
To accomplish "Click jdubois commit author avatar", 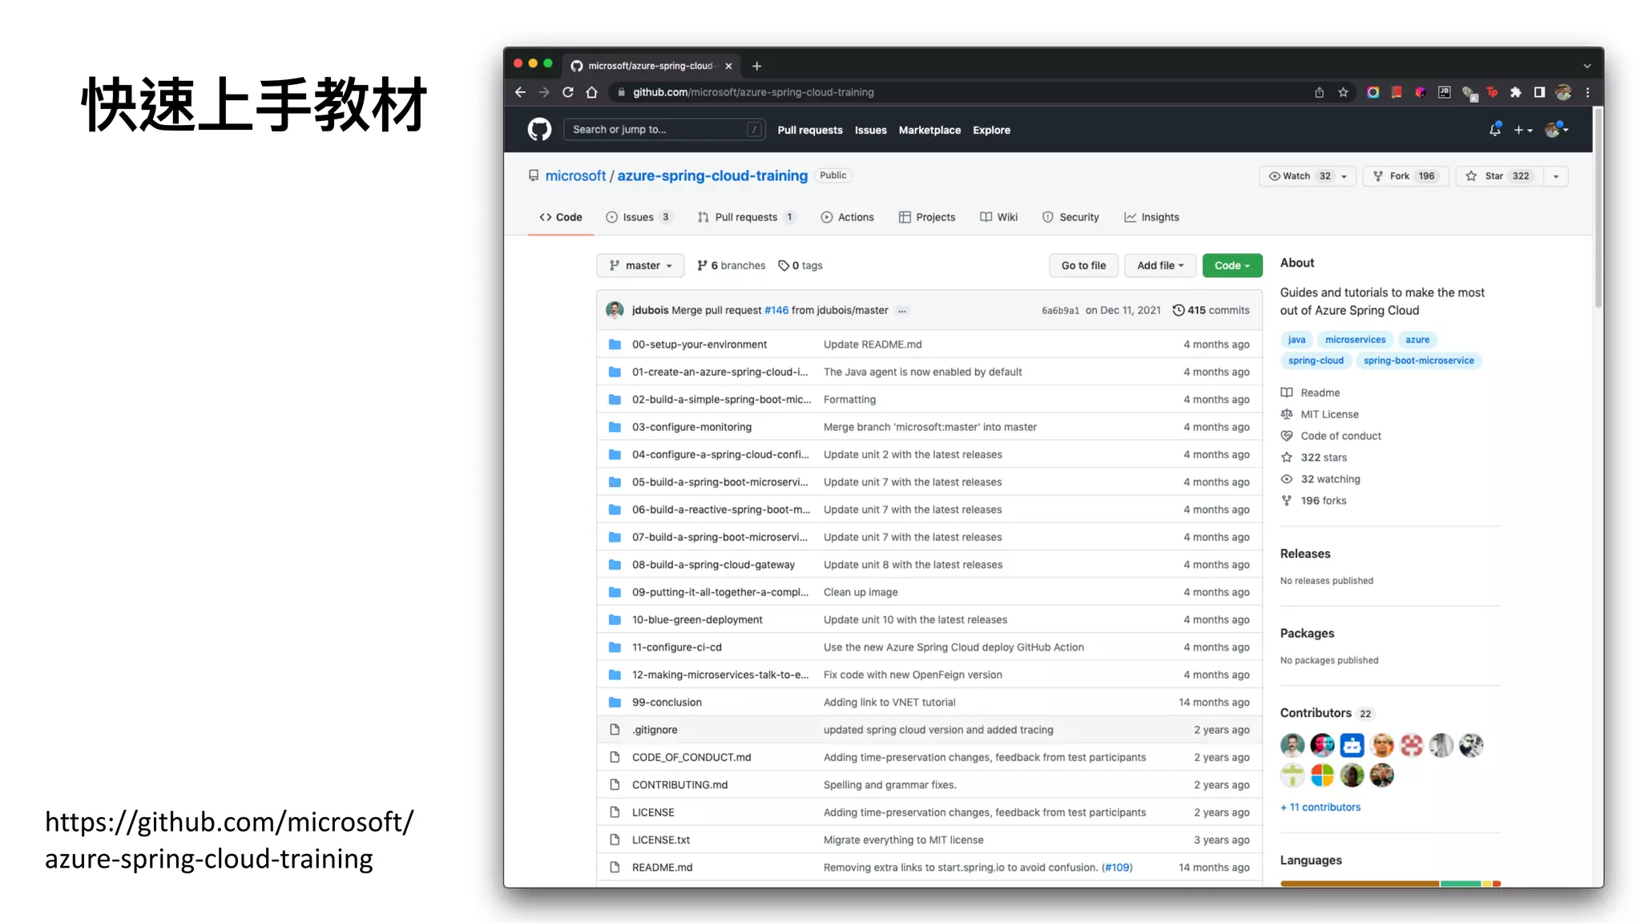I will (615, 310).
